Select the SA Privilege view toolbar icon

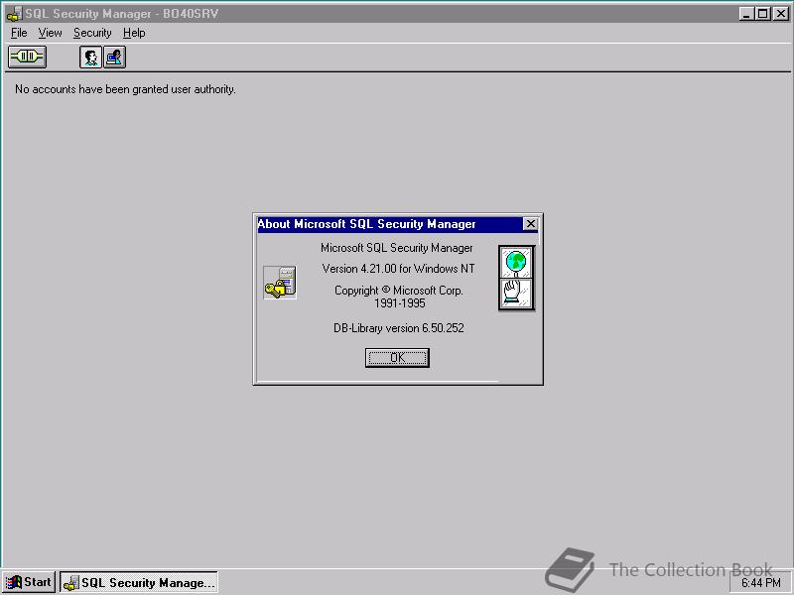click(x=114, y=57)
